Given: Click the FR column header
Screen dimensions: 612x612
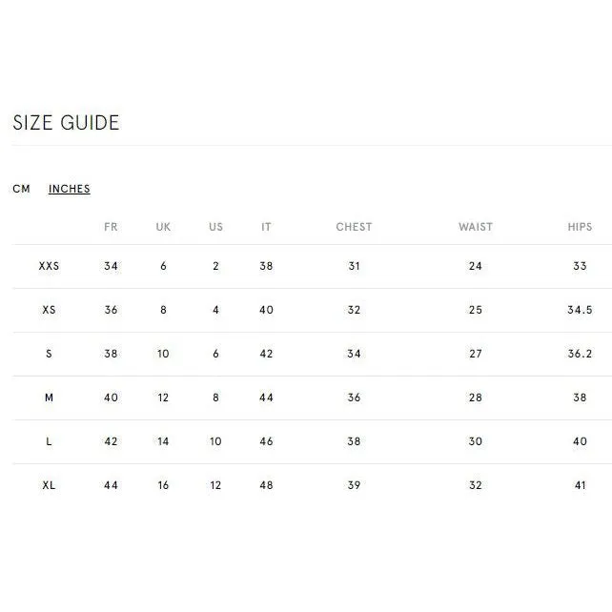Looking at the screenshot, I should (111, 227).
